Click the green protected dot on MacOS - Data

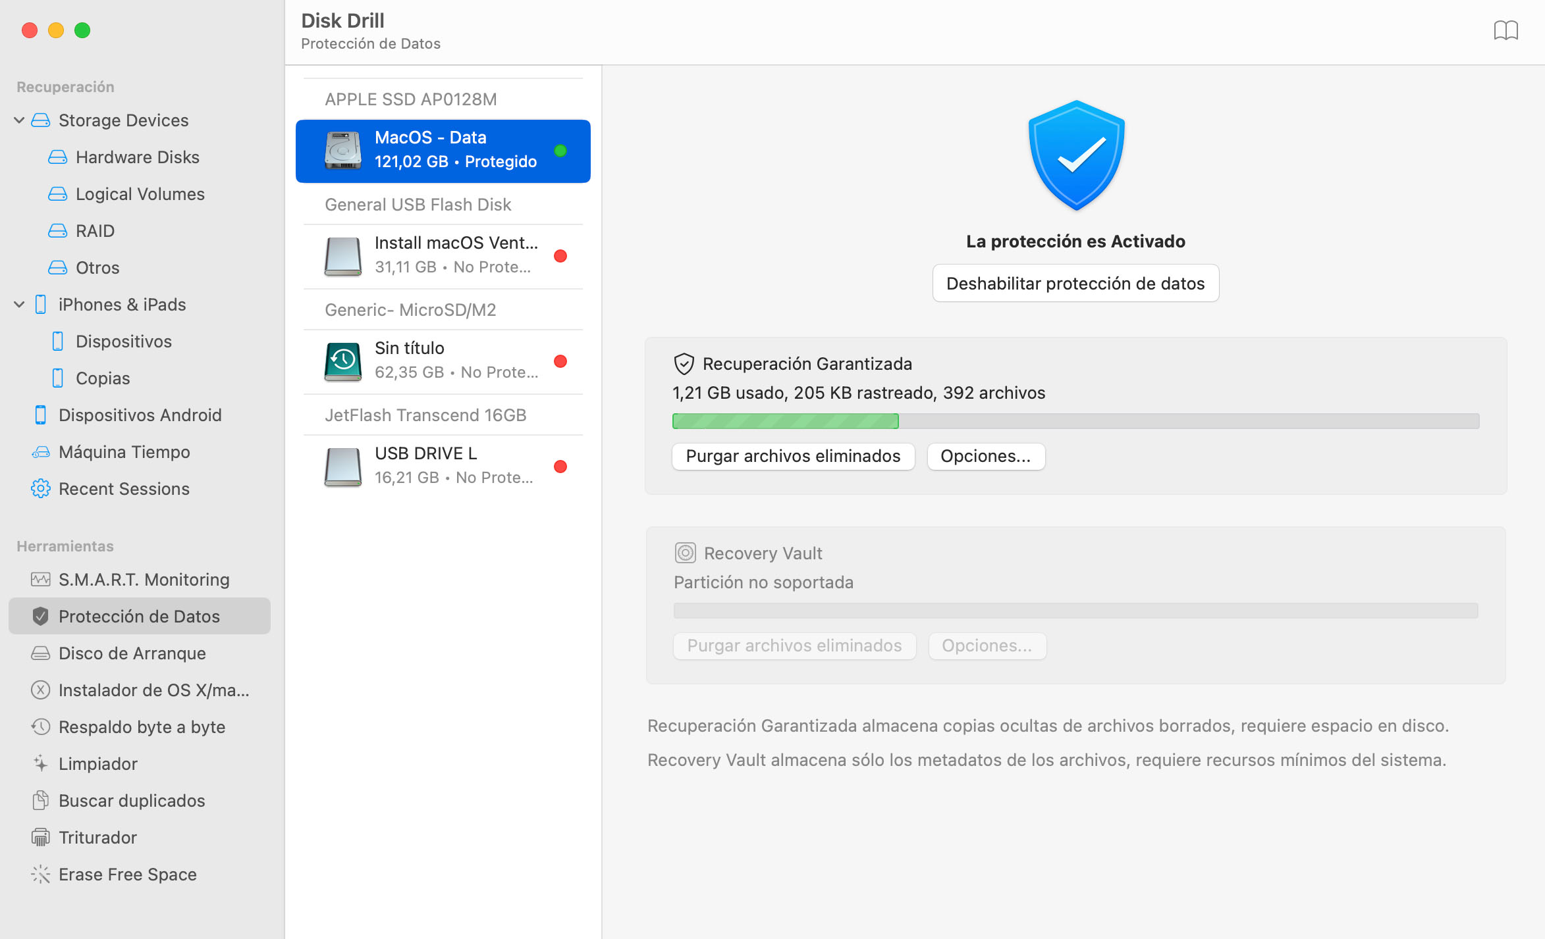(x=560, y=151)
